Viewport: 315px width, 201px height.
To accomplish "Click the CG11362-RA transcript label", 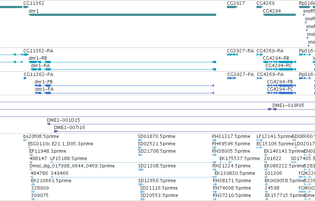I will [38, 51].
